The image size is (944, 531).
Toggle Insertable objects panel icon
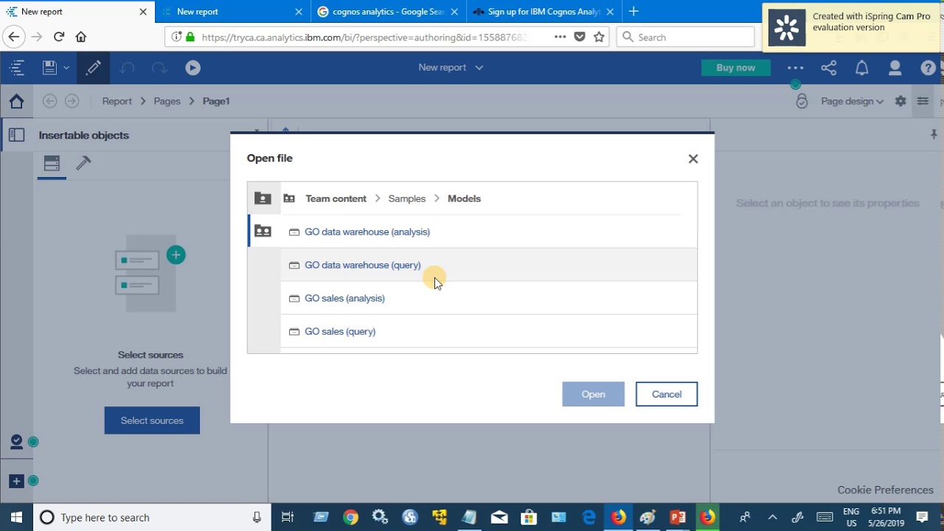pyautogui.click(x=16, y=135)
